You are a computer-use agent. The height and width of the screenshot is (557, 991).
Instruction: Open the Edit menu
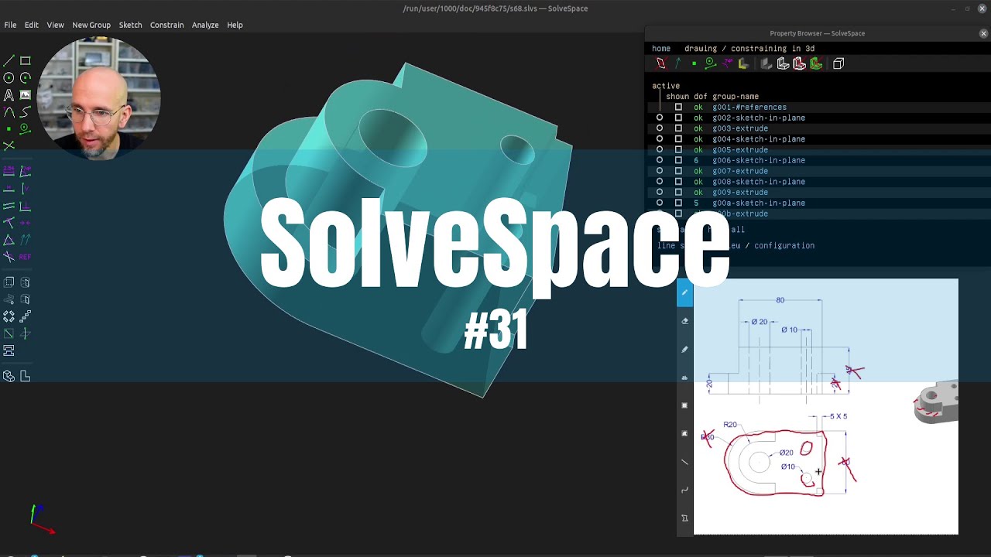(32, 25)
